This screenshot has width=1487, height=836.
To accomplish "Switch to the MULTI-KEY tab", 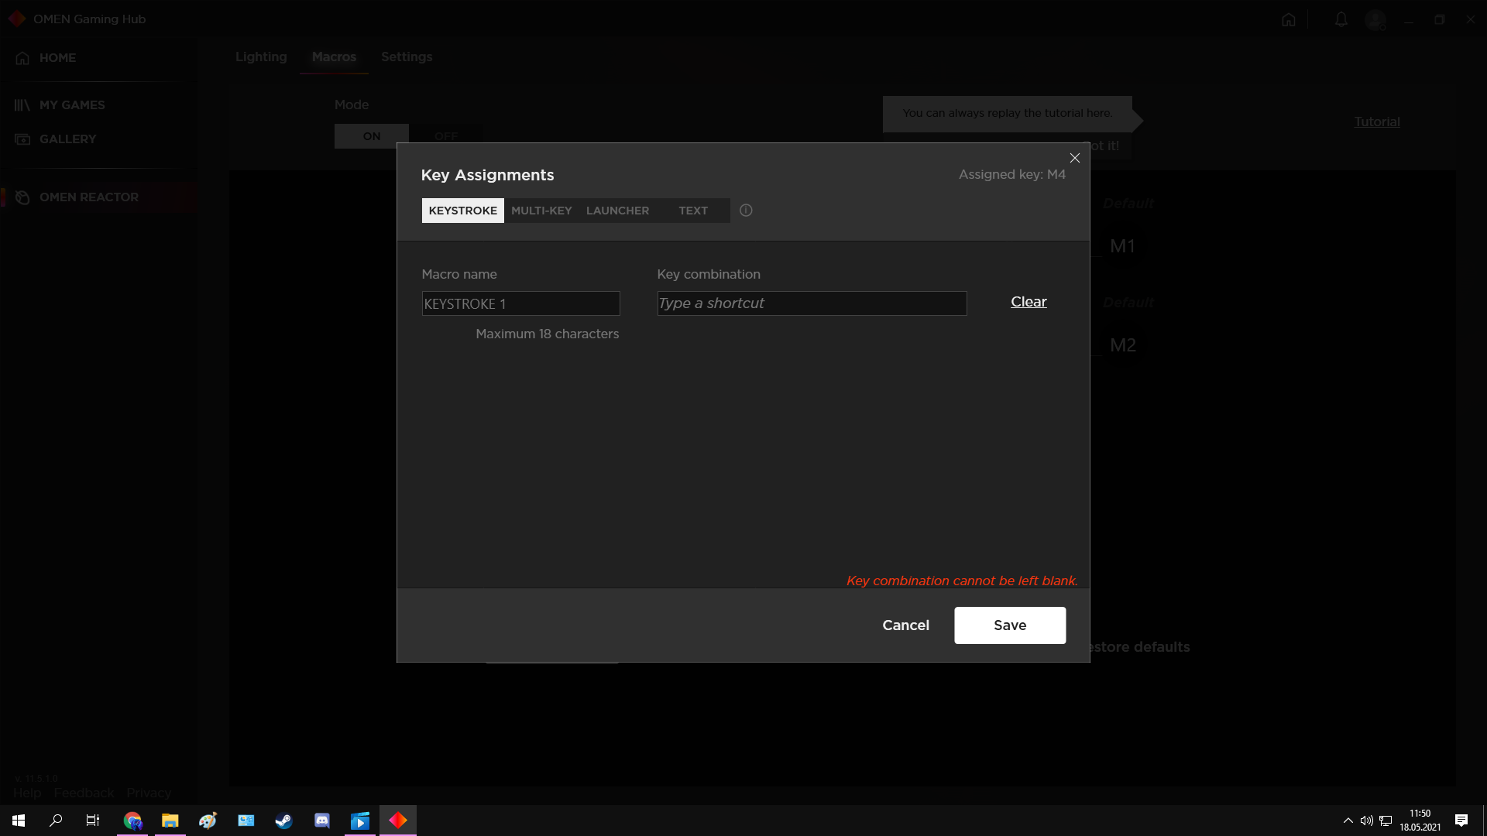I will pyautogui.click(x=541, y=211).
